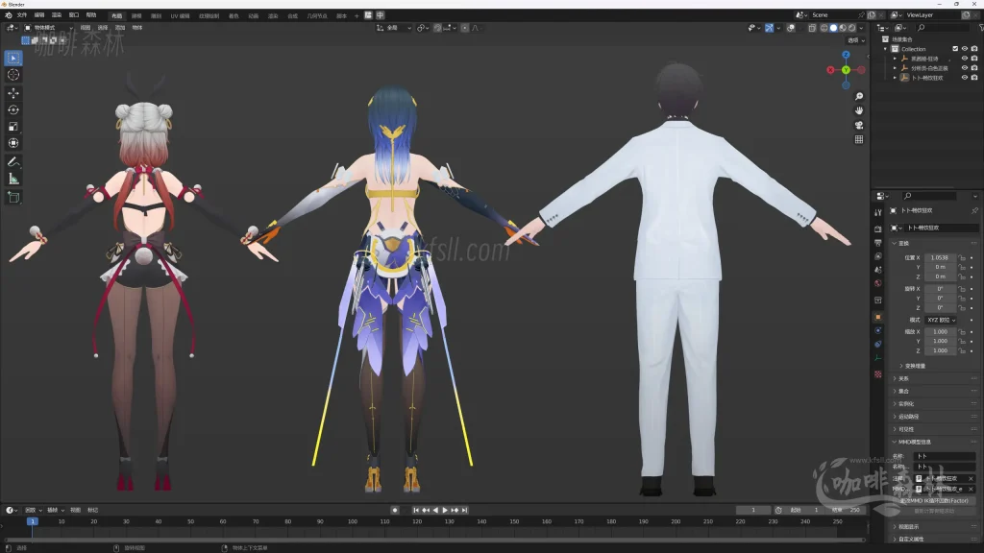Screen dimensions: 984x553
Task: Lock the Location X lock icon
Action: click(962, 257)
